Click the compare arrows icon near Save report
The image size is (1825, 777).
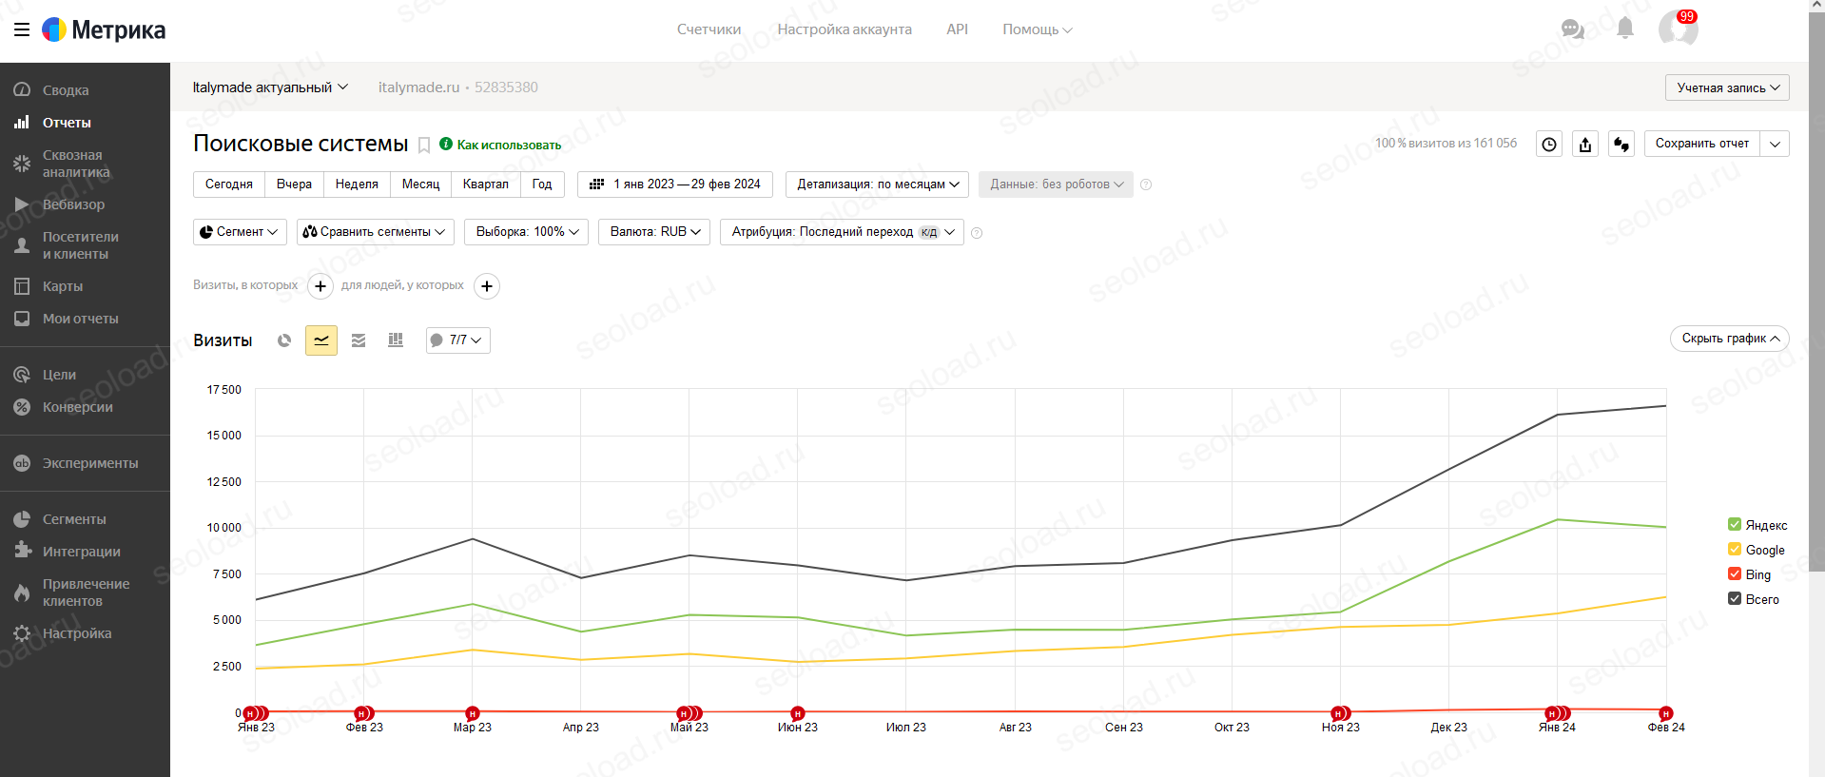coord(1621,144)
